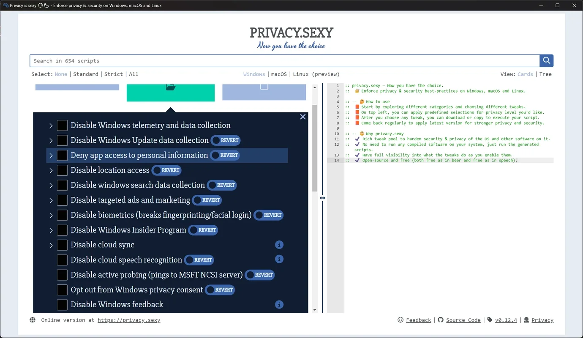Click the globe icon near Online version
Viewport: 583px width, 338px height.
point(33,320)
